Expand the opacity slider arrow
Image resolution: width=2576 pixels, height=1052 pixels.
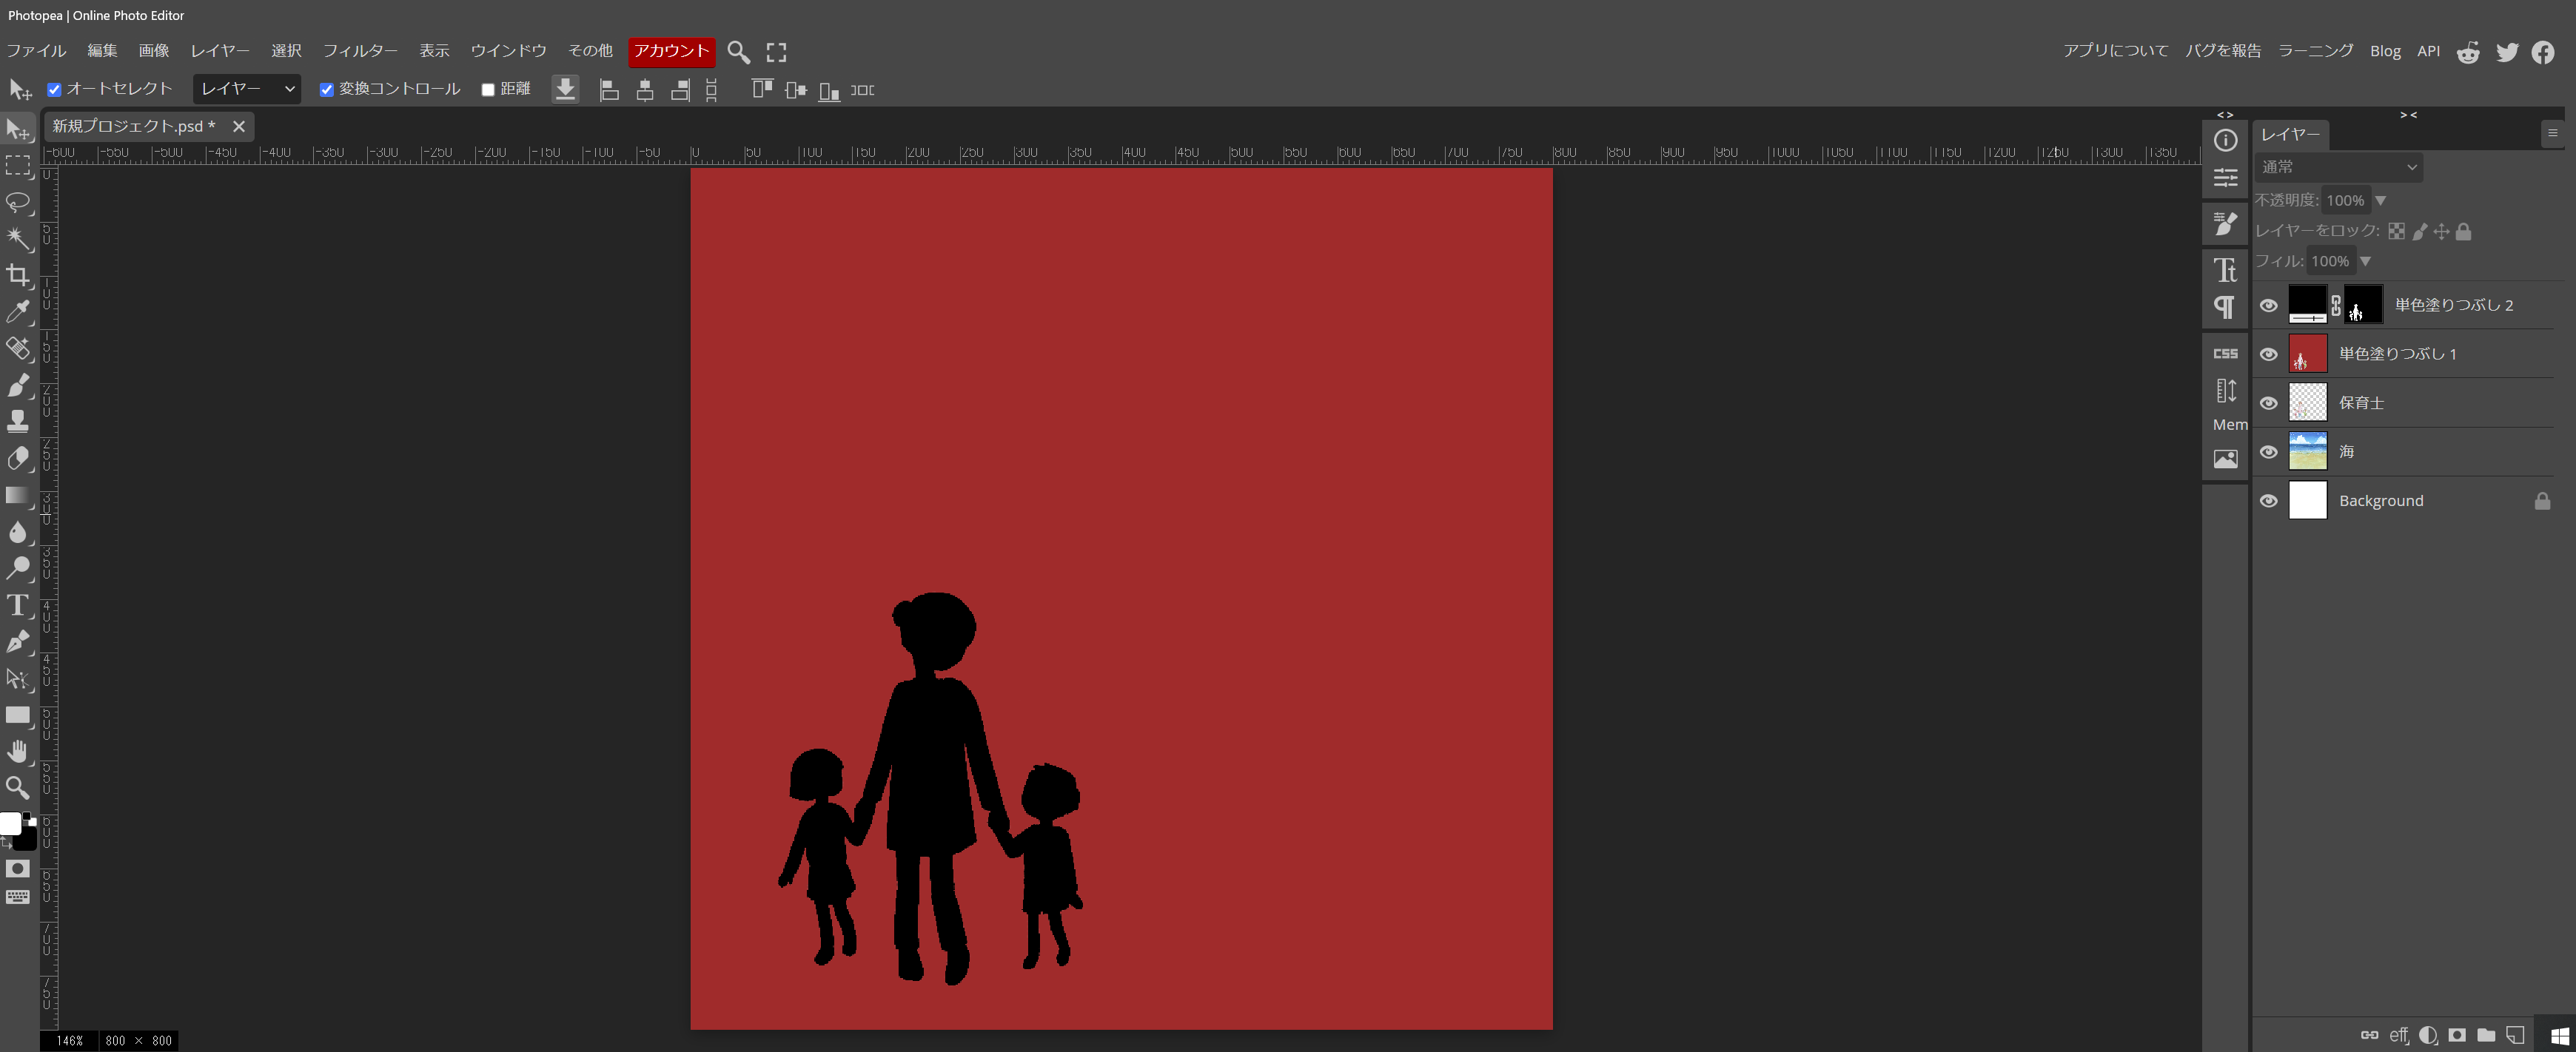[x=2380, y=200]
